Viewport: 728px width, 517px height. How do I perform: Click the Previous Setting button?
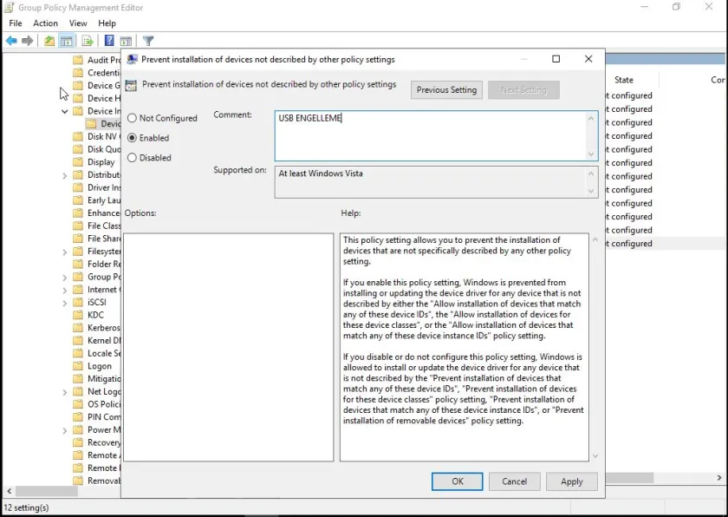pos(446,90)
